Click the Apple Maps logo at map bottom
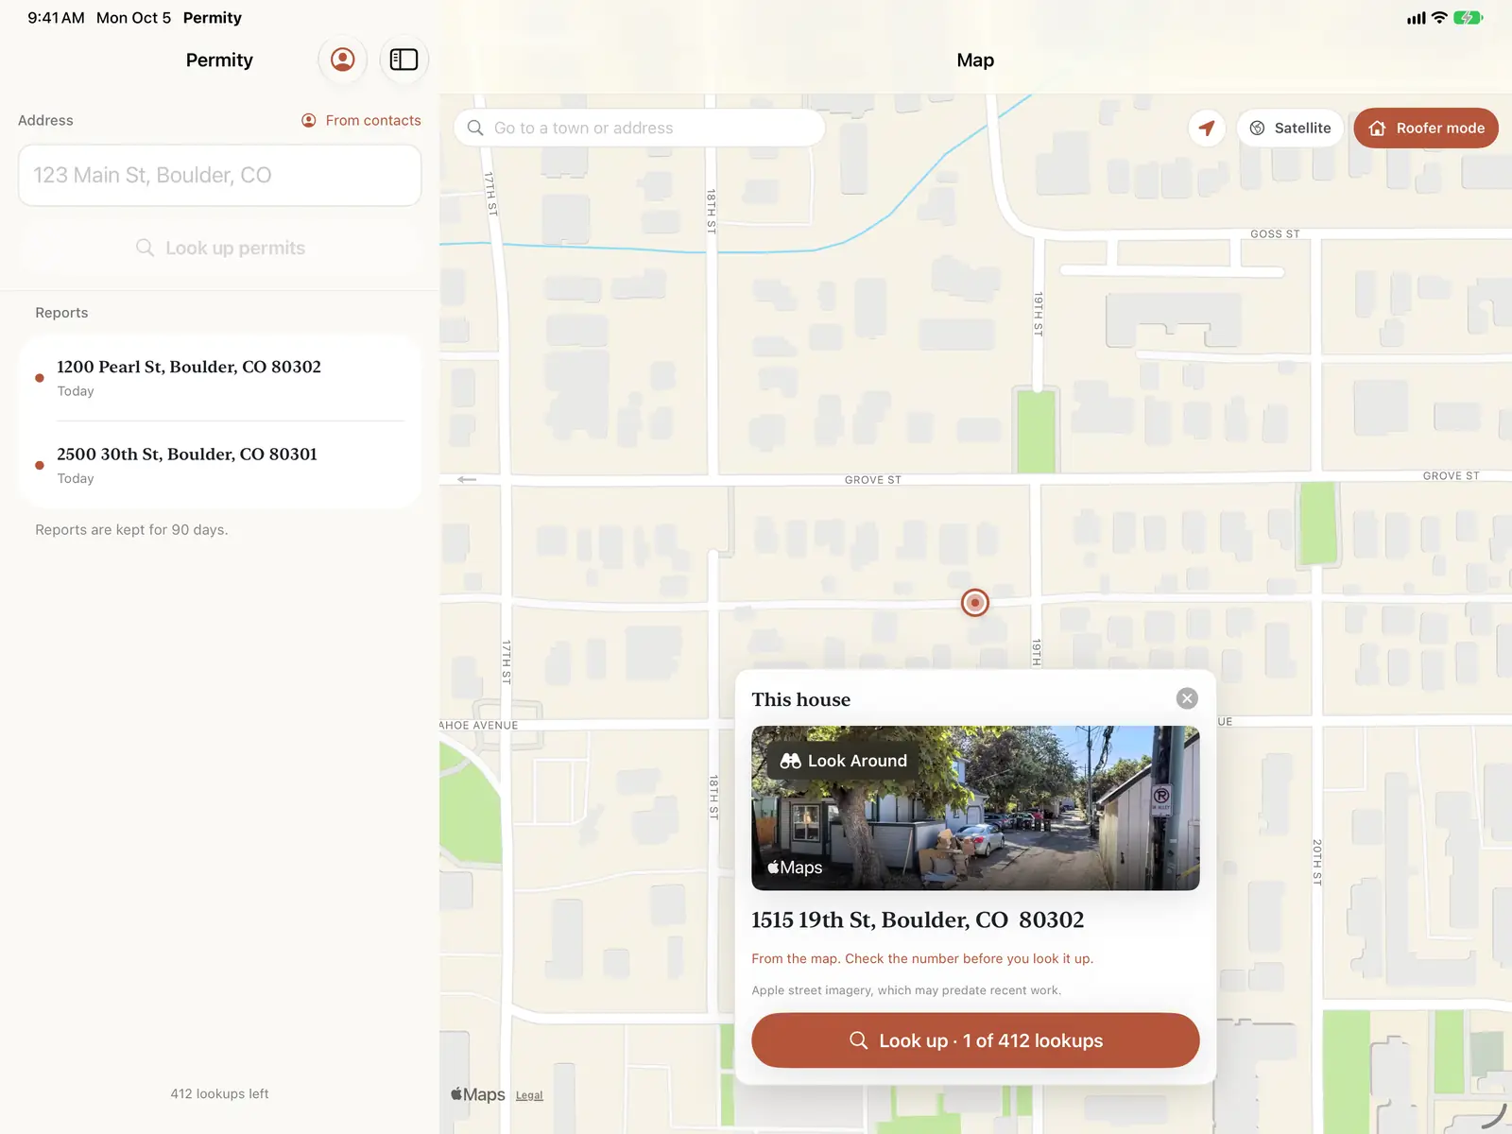This screenshot has width=1512, height=1134. click(478, 1094)
